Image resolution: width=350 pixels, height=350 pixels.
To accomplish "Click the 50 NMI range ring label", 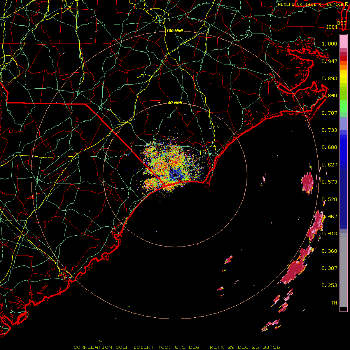I will pos(175,103).
